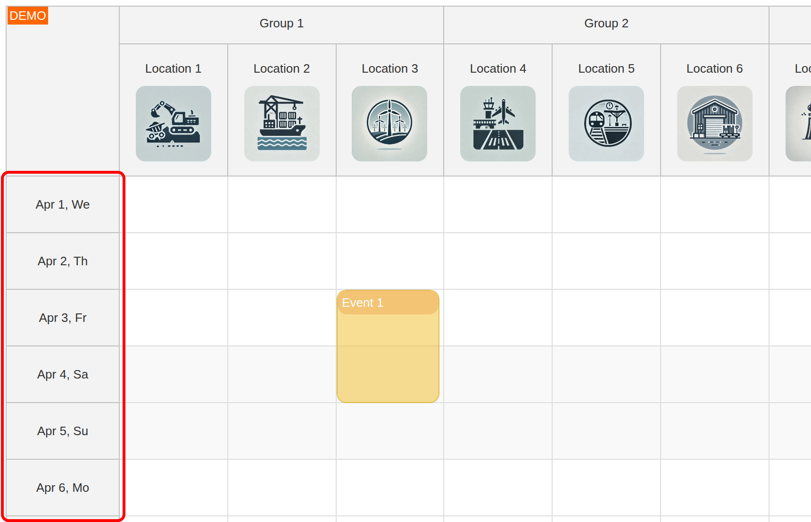Click the Location 5 column header label
This screenshot has height=522, width=811.
[606, 68]
